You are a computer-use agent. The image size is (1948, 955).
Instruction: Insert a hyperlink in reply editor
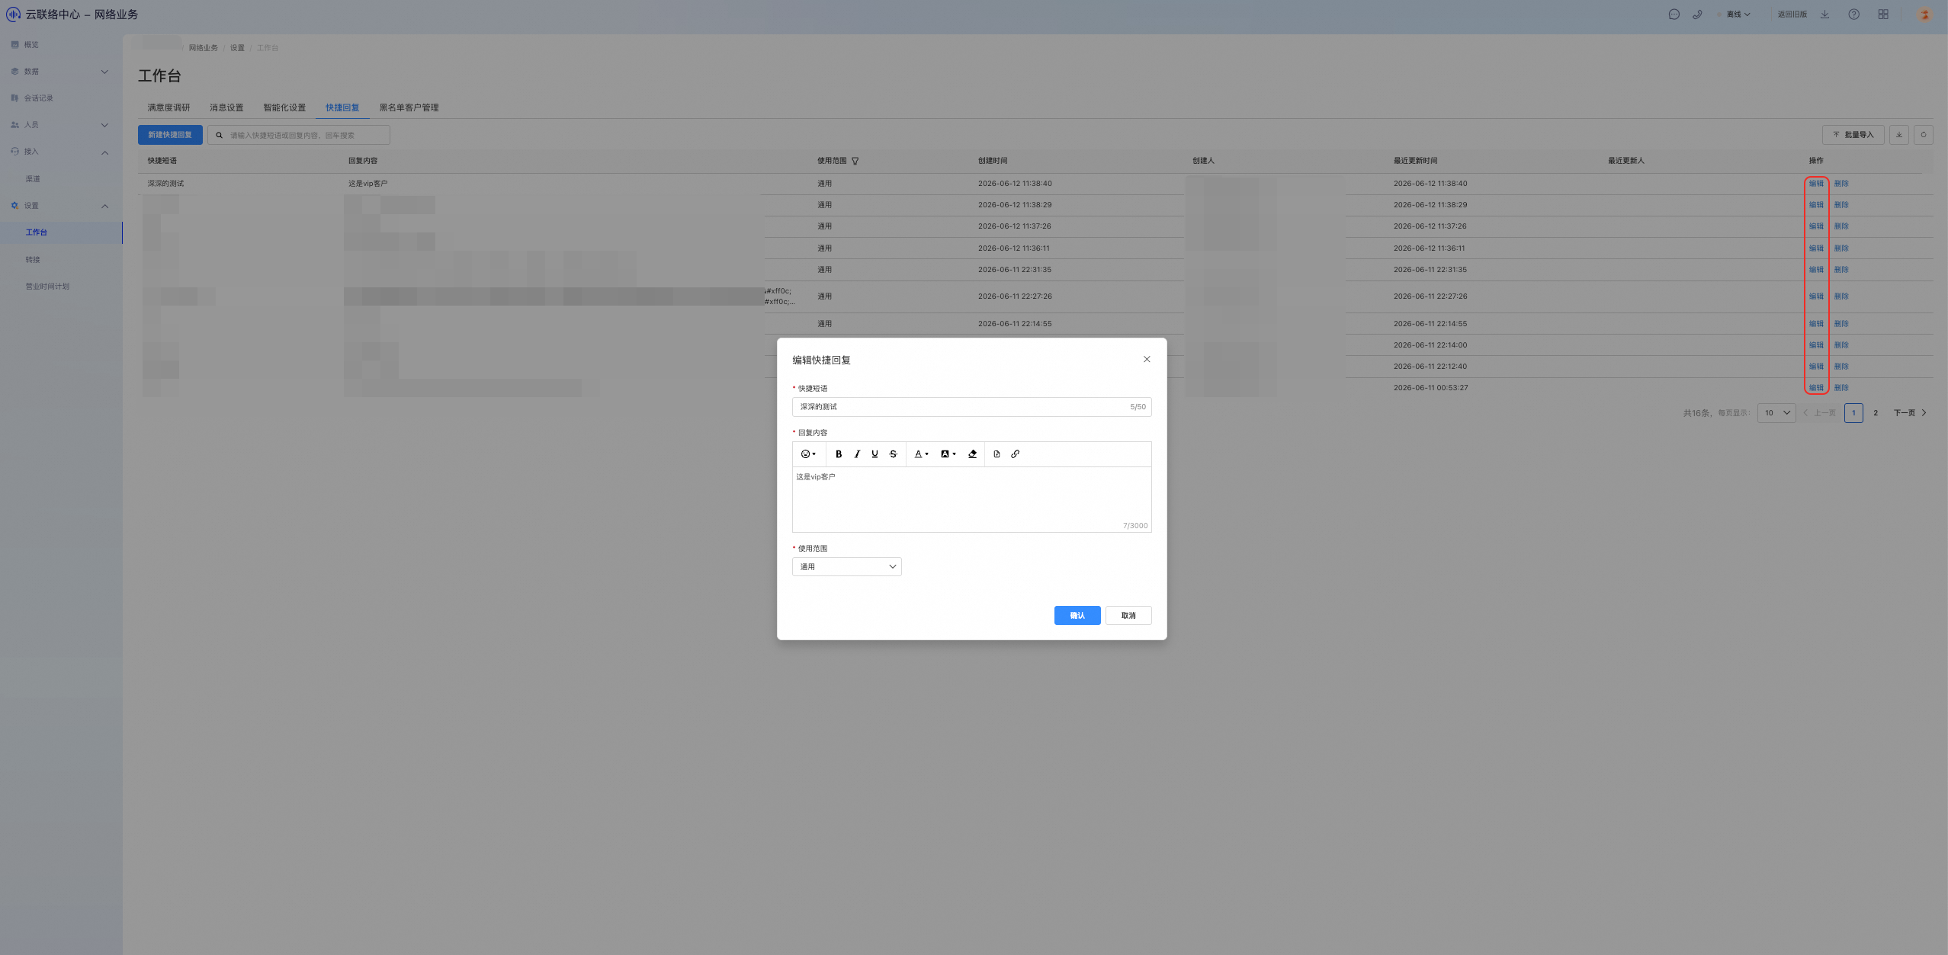click(1015, 454)
